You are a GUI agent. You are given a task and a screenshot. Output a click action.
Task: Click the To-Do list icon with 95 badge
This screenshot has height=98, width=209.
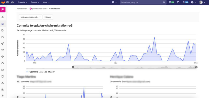(186, 2)
